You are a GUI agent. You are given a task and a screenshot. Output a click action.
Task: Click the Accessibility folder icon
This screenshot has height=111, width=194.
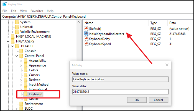click(25, 60)
